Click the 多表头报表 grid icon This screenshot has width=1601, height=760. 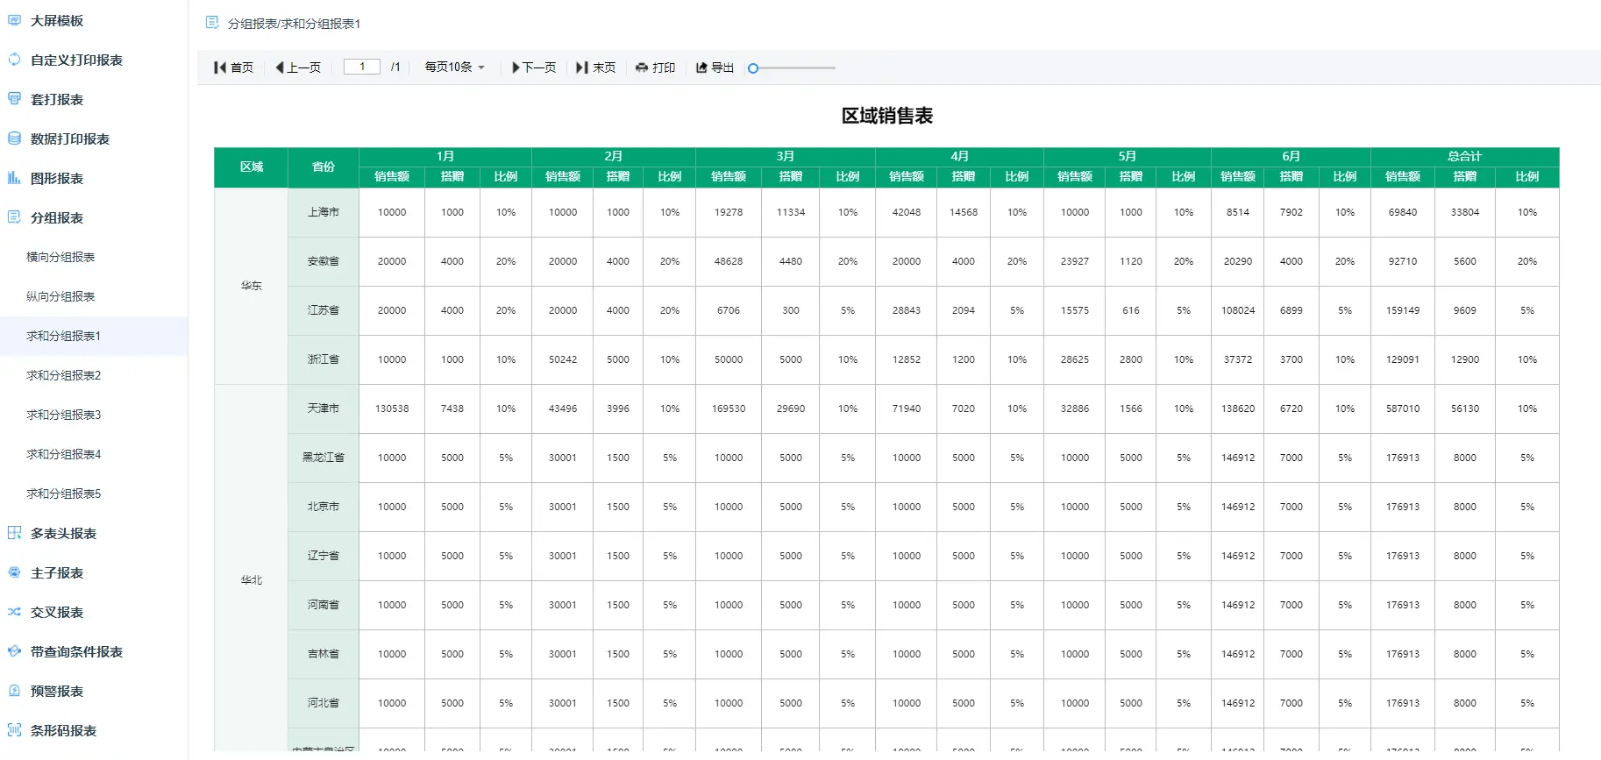pyautogui.click(x=14, y=533)
